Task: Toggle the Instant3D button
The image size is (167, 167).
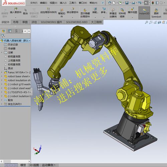Action: (x=144, y=13)
